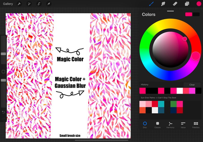
Task: Select dark red swatch beside navy
Action: coord(180,110)
